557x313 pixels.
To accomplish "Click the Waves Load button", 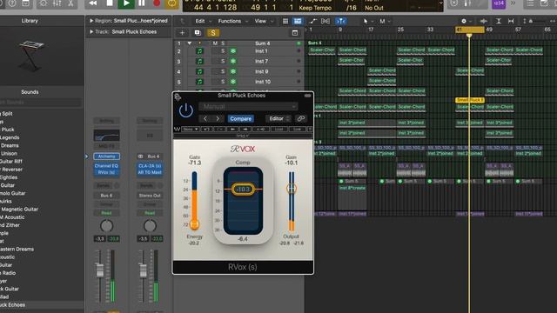I will (x=279, y=130).
